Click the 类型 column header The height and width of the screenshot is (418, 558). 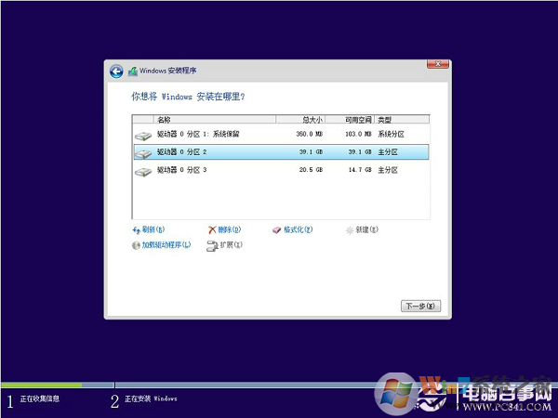point(385,120)
